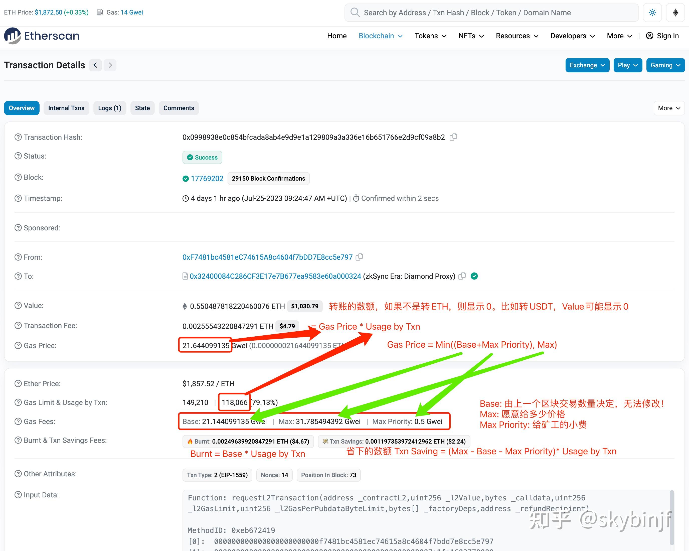This screenshot has height=551, width=689.
Task: Click the Etherscan logo
Action: coord(42,36)
